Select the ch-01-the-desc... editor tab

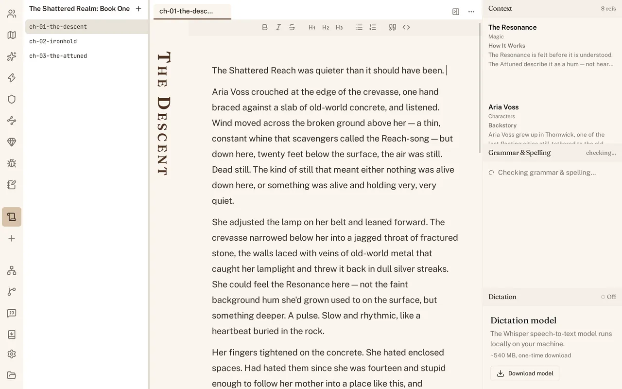point(192,11)
